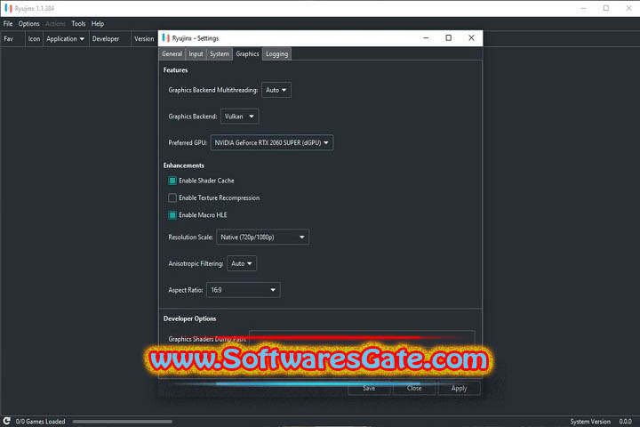Click the Icon column header

pyautogui.click(x=34, y=39)
